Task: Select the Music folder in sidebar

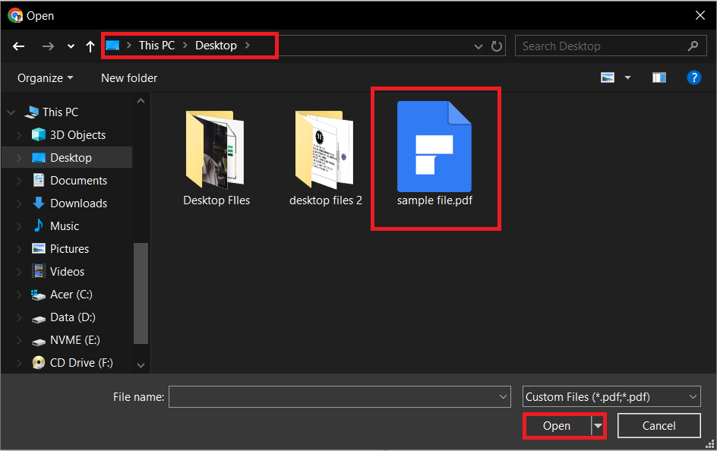Action: point(63,225)
